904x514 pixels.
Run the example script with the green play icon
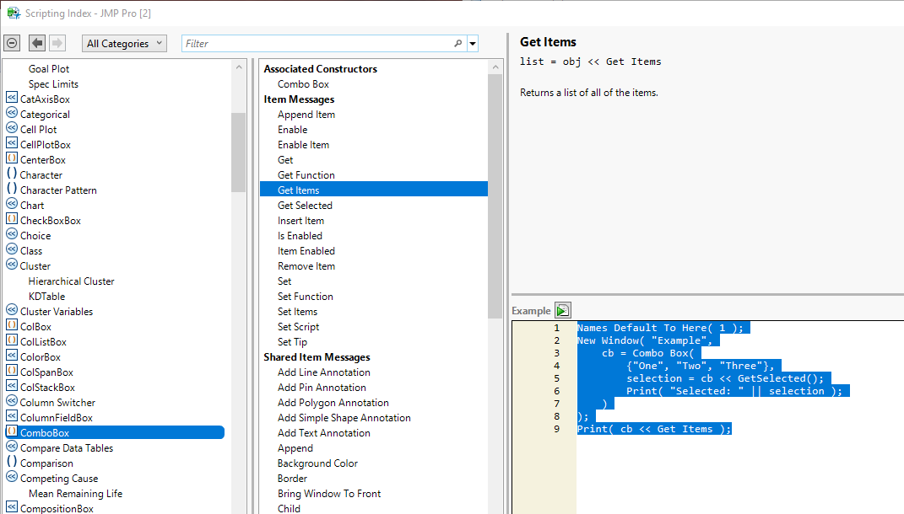point(563,311)
